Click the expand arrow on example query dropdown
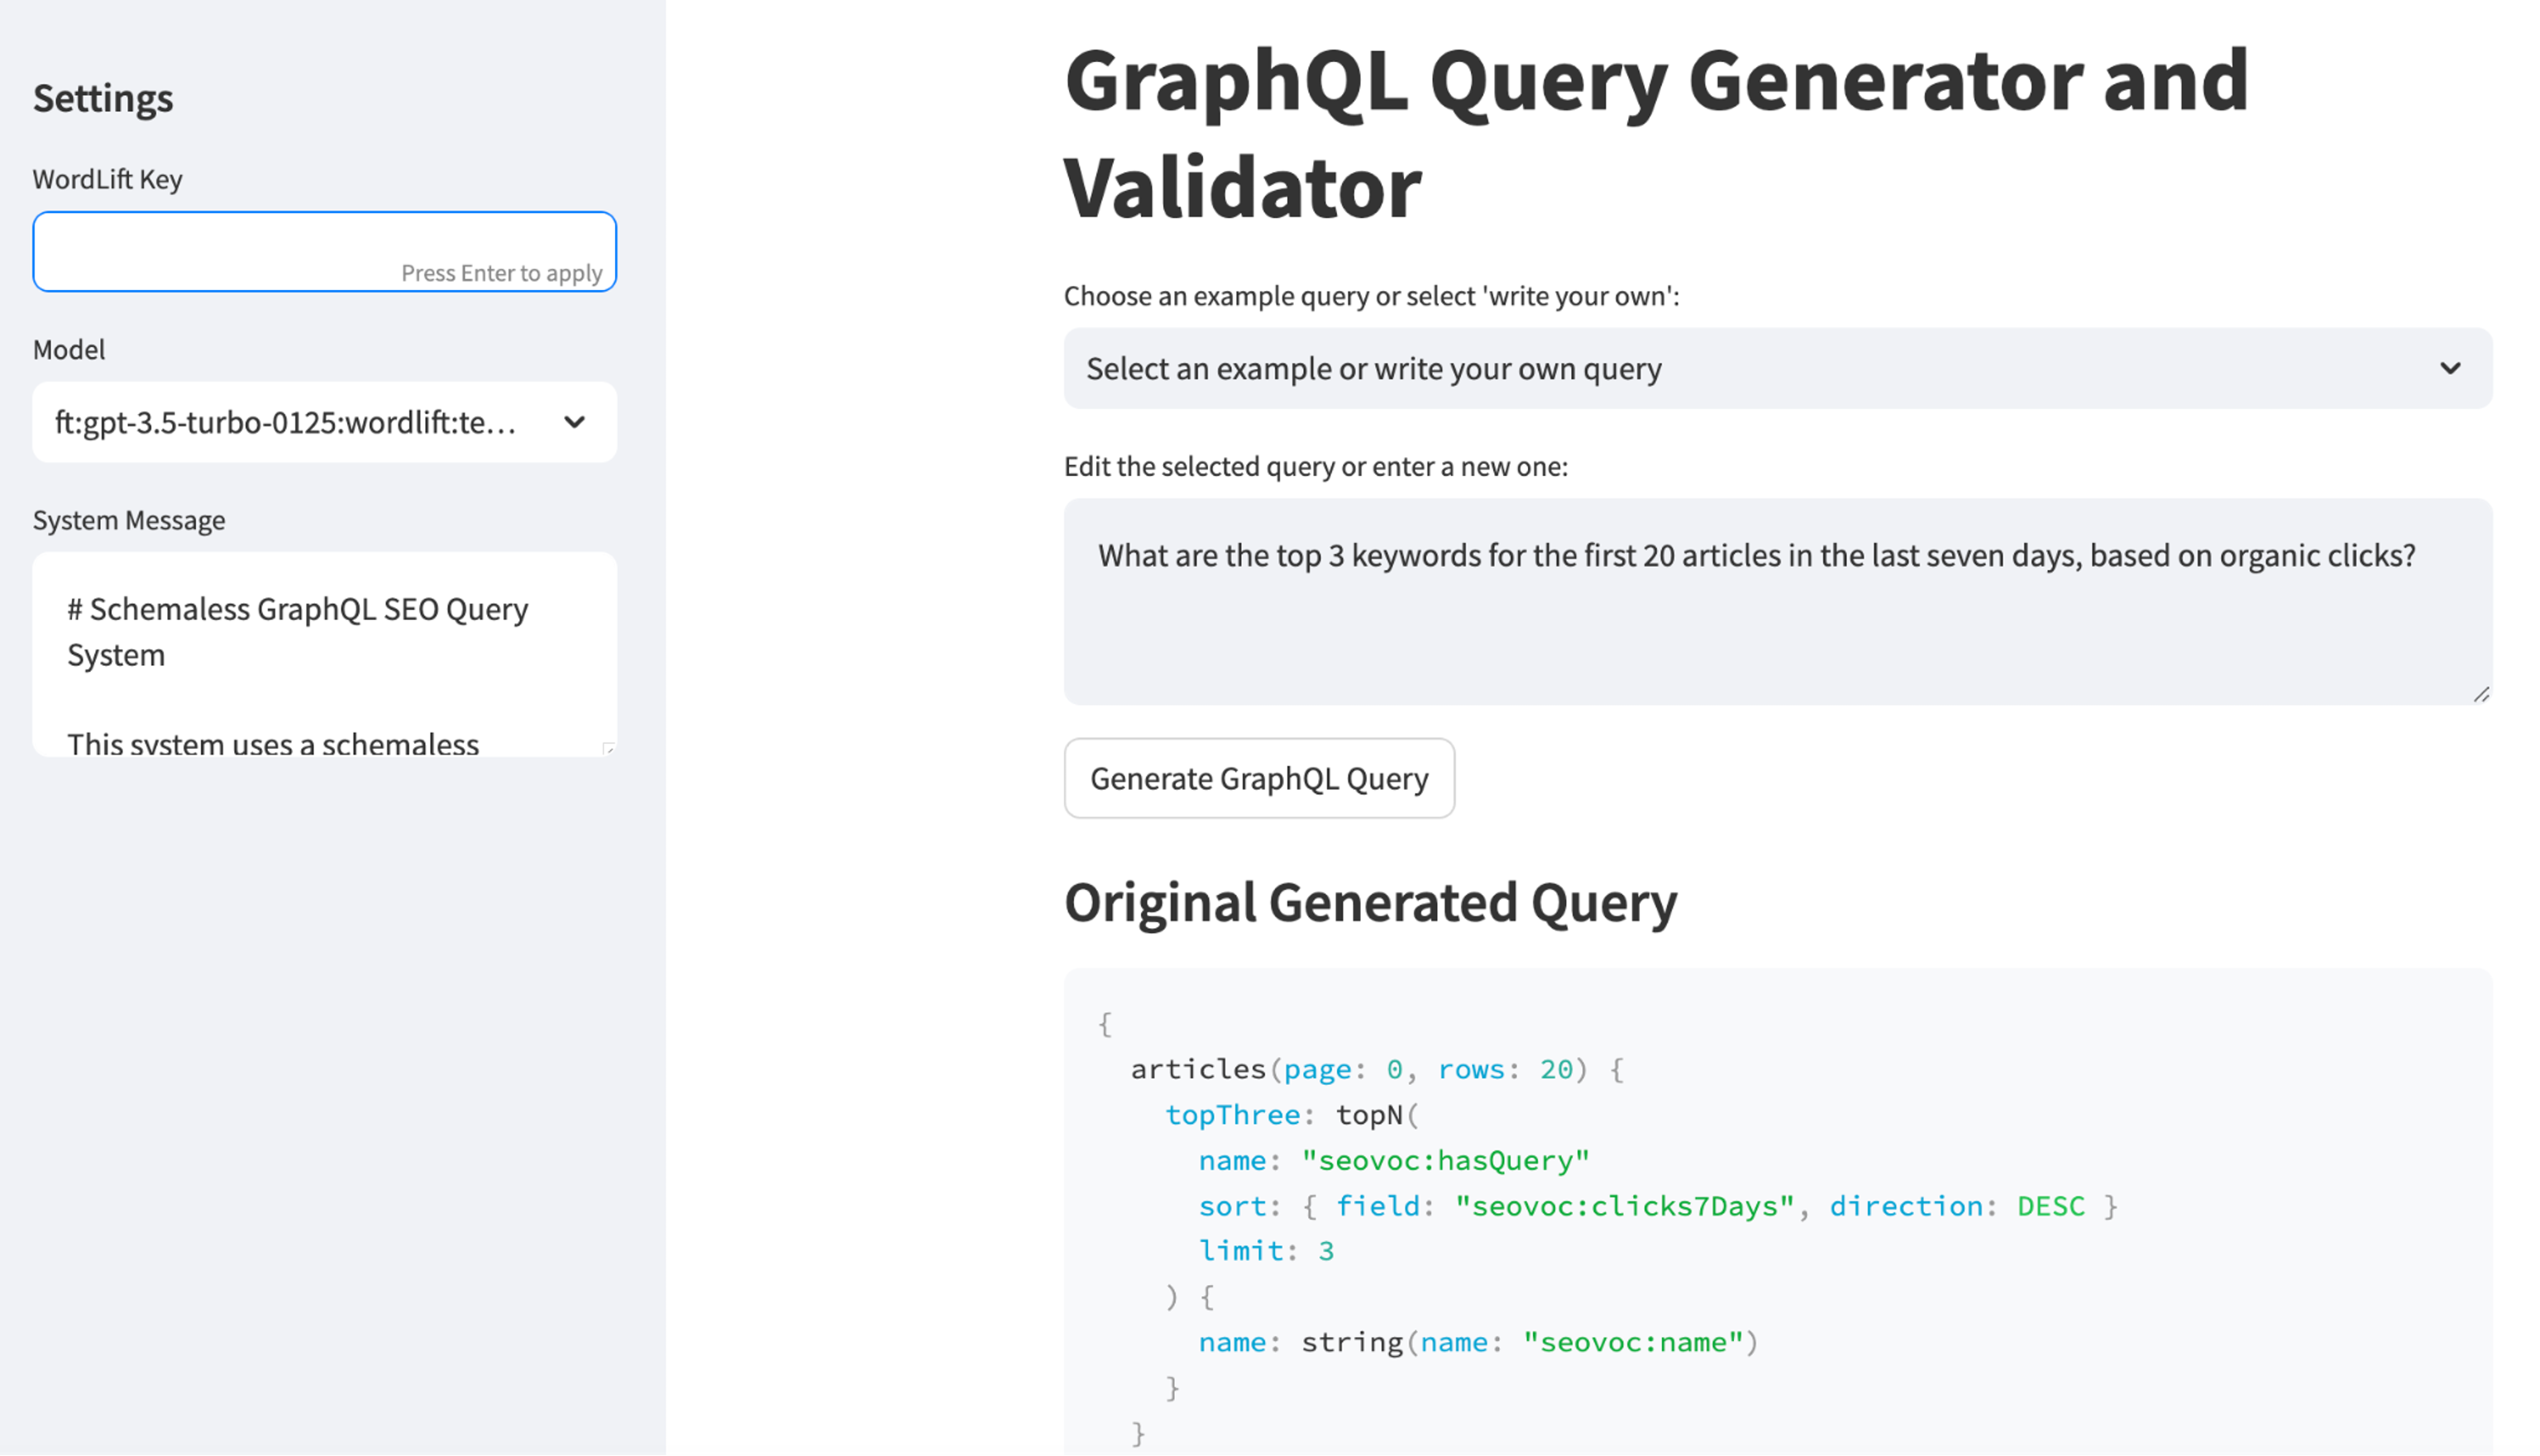The width and height of the screenshot is (2540, 1456). [x=2451, y=368]
